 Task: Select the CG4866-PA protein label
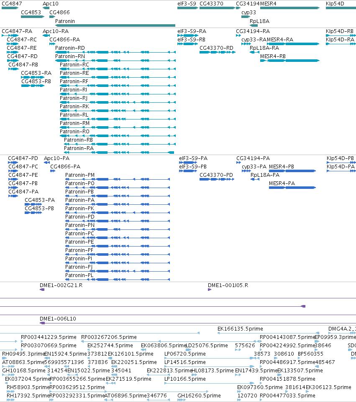[65, 167]
